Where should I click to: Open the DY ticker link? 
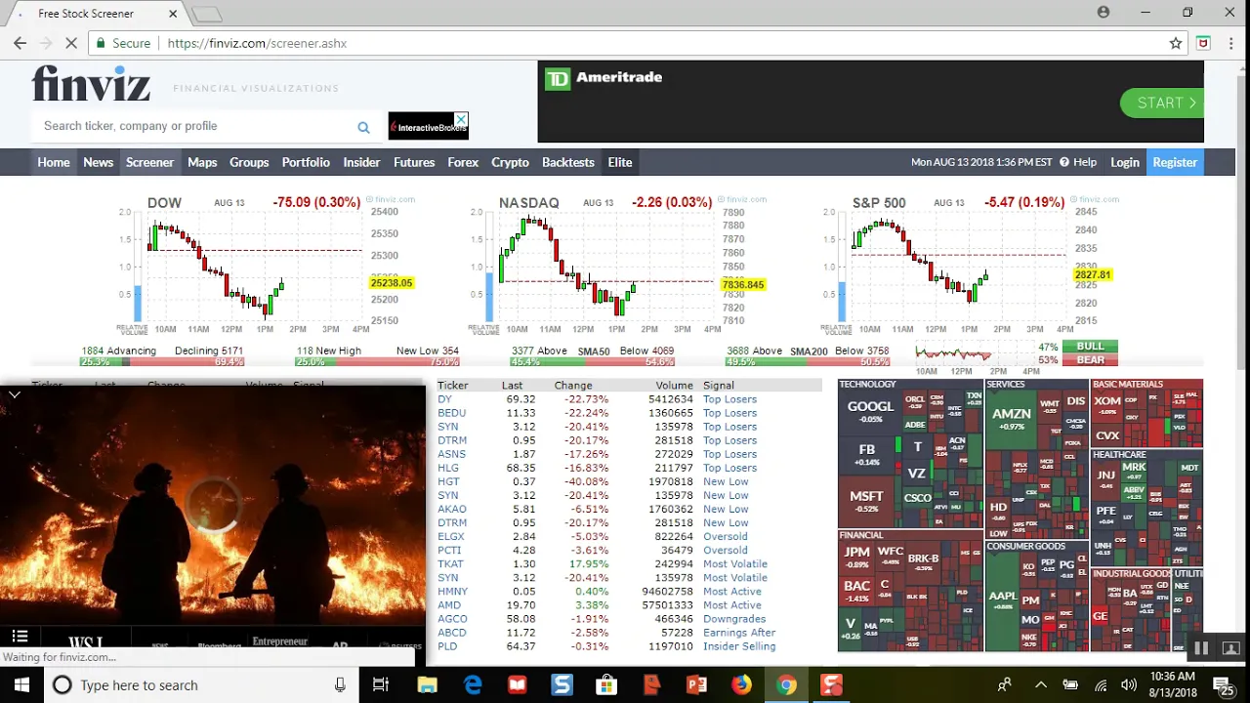(x=444, y=399)
